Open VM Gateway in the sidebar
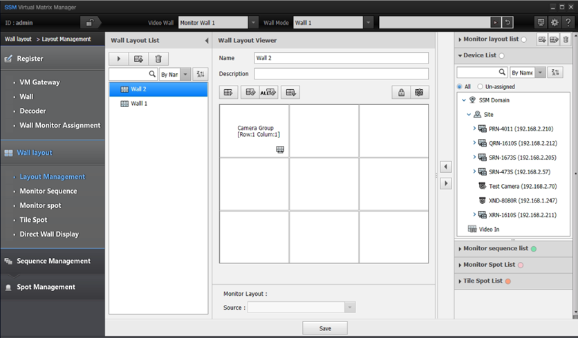Viewport: 578px width, 338px height. [x=40, y=82]
